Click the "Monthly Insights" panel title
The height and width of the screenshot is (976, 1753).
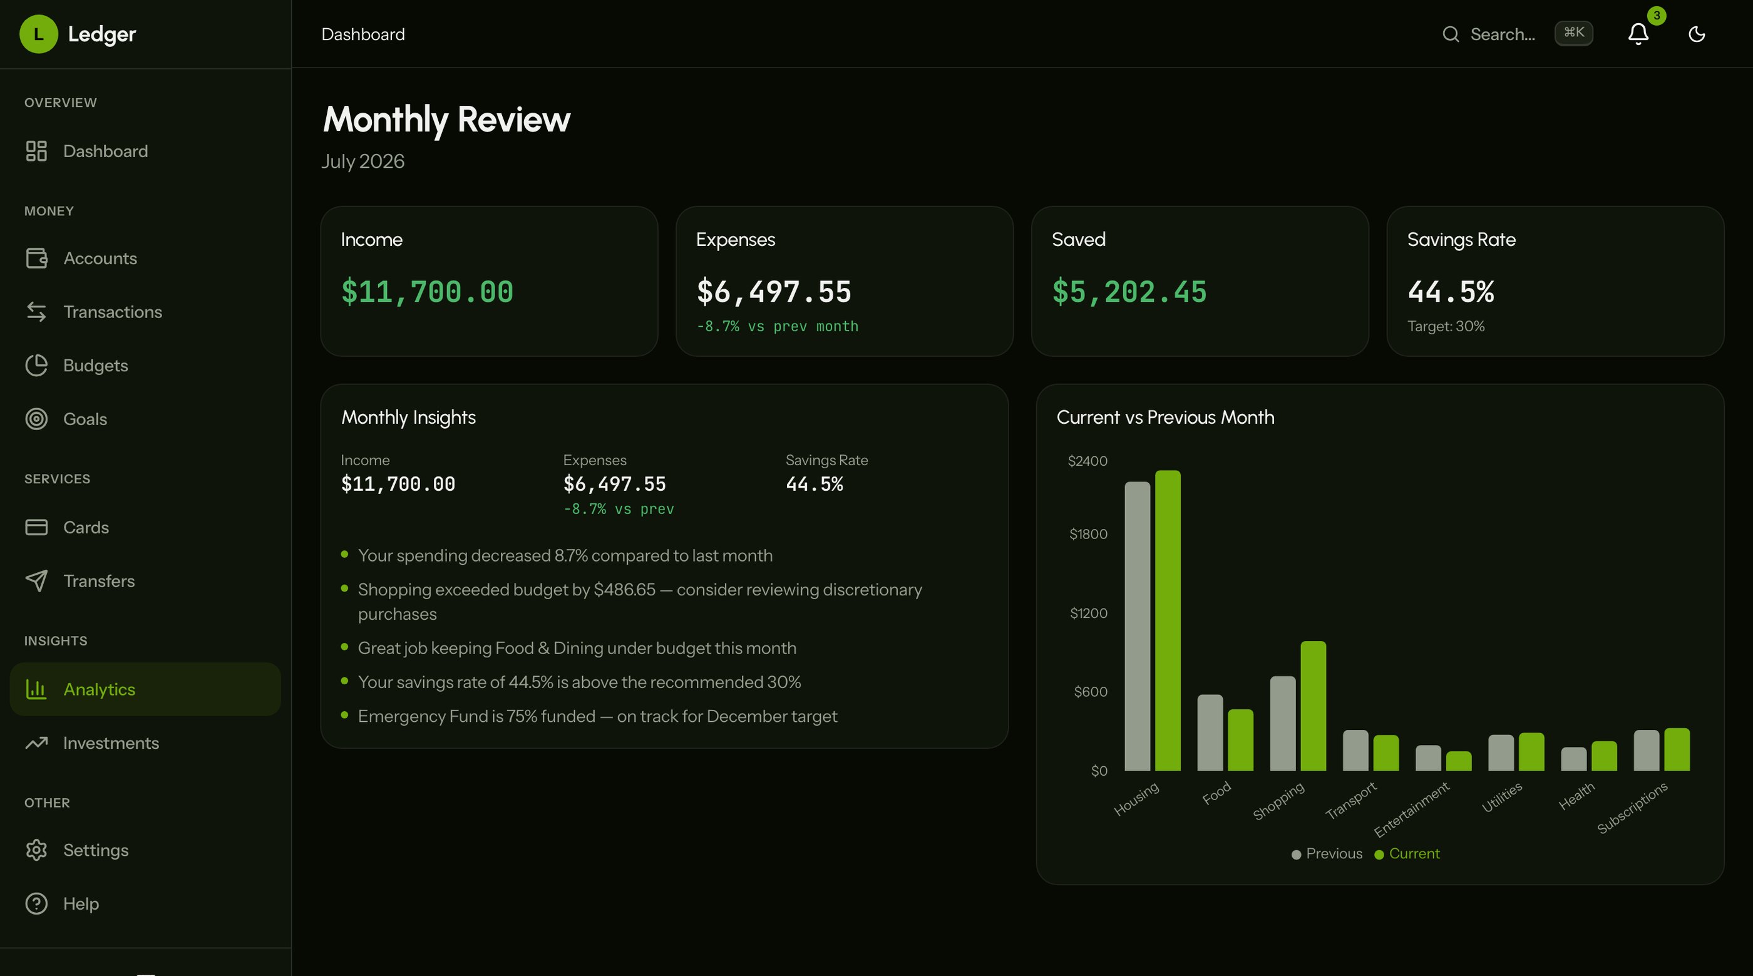[408, 417]
